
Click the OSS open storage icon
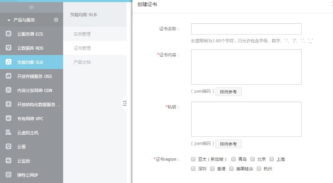click(8, 76)
